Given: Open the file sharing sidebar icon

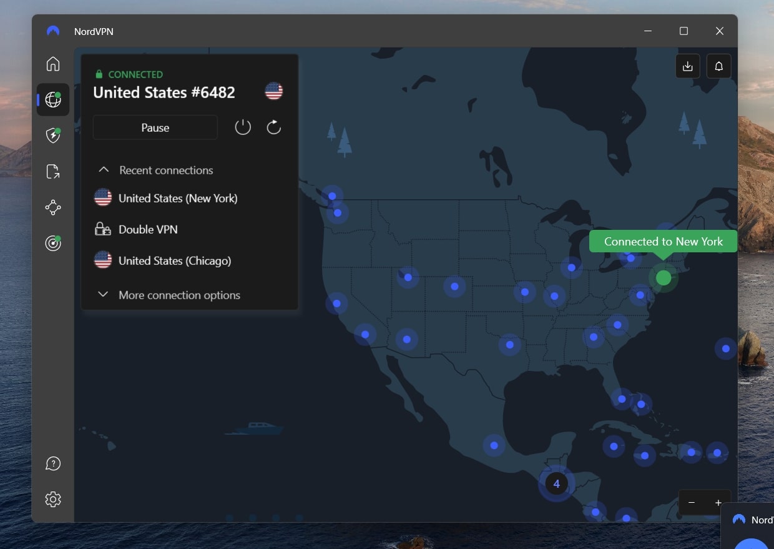Looking at the screenshot, I should point(53,171).
